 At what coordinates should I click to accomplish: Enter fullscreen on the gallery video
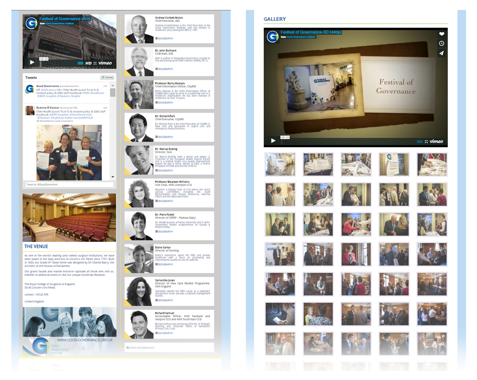(426, 142)
